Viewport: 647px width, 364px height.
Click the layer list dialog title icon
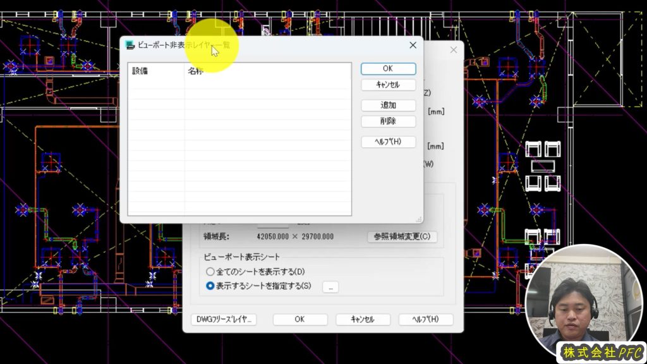point(130,45)
